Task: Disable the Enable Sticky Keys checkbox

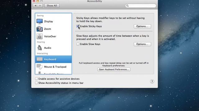Action: (78, 26)
